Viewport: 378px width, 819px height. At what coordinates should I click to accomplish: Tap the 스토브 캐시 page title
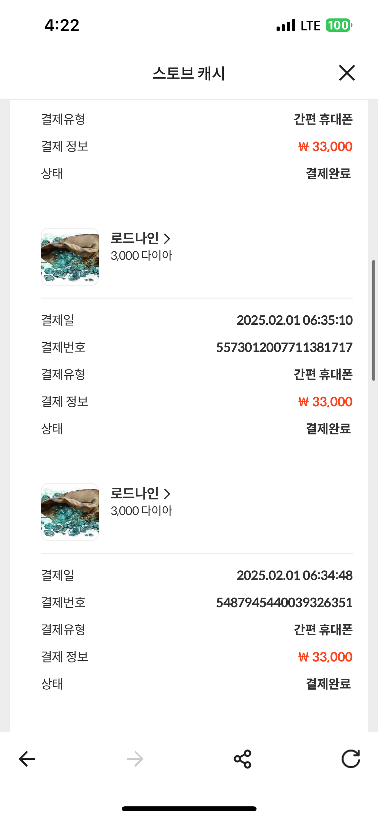click(x=189, y=73)
